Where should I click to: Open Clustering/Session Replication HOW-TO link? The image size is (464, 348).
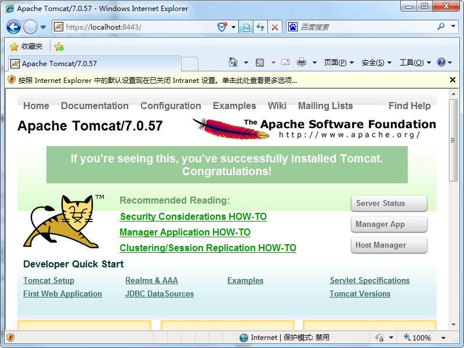[x=208, y=248]
